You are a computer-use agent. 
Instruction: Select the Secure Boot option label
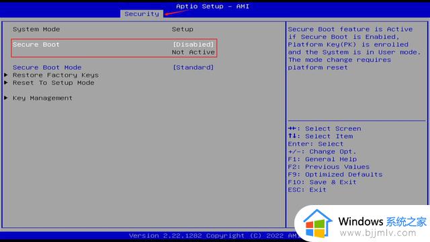click(x=36, y=44)
